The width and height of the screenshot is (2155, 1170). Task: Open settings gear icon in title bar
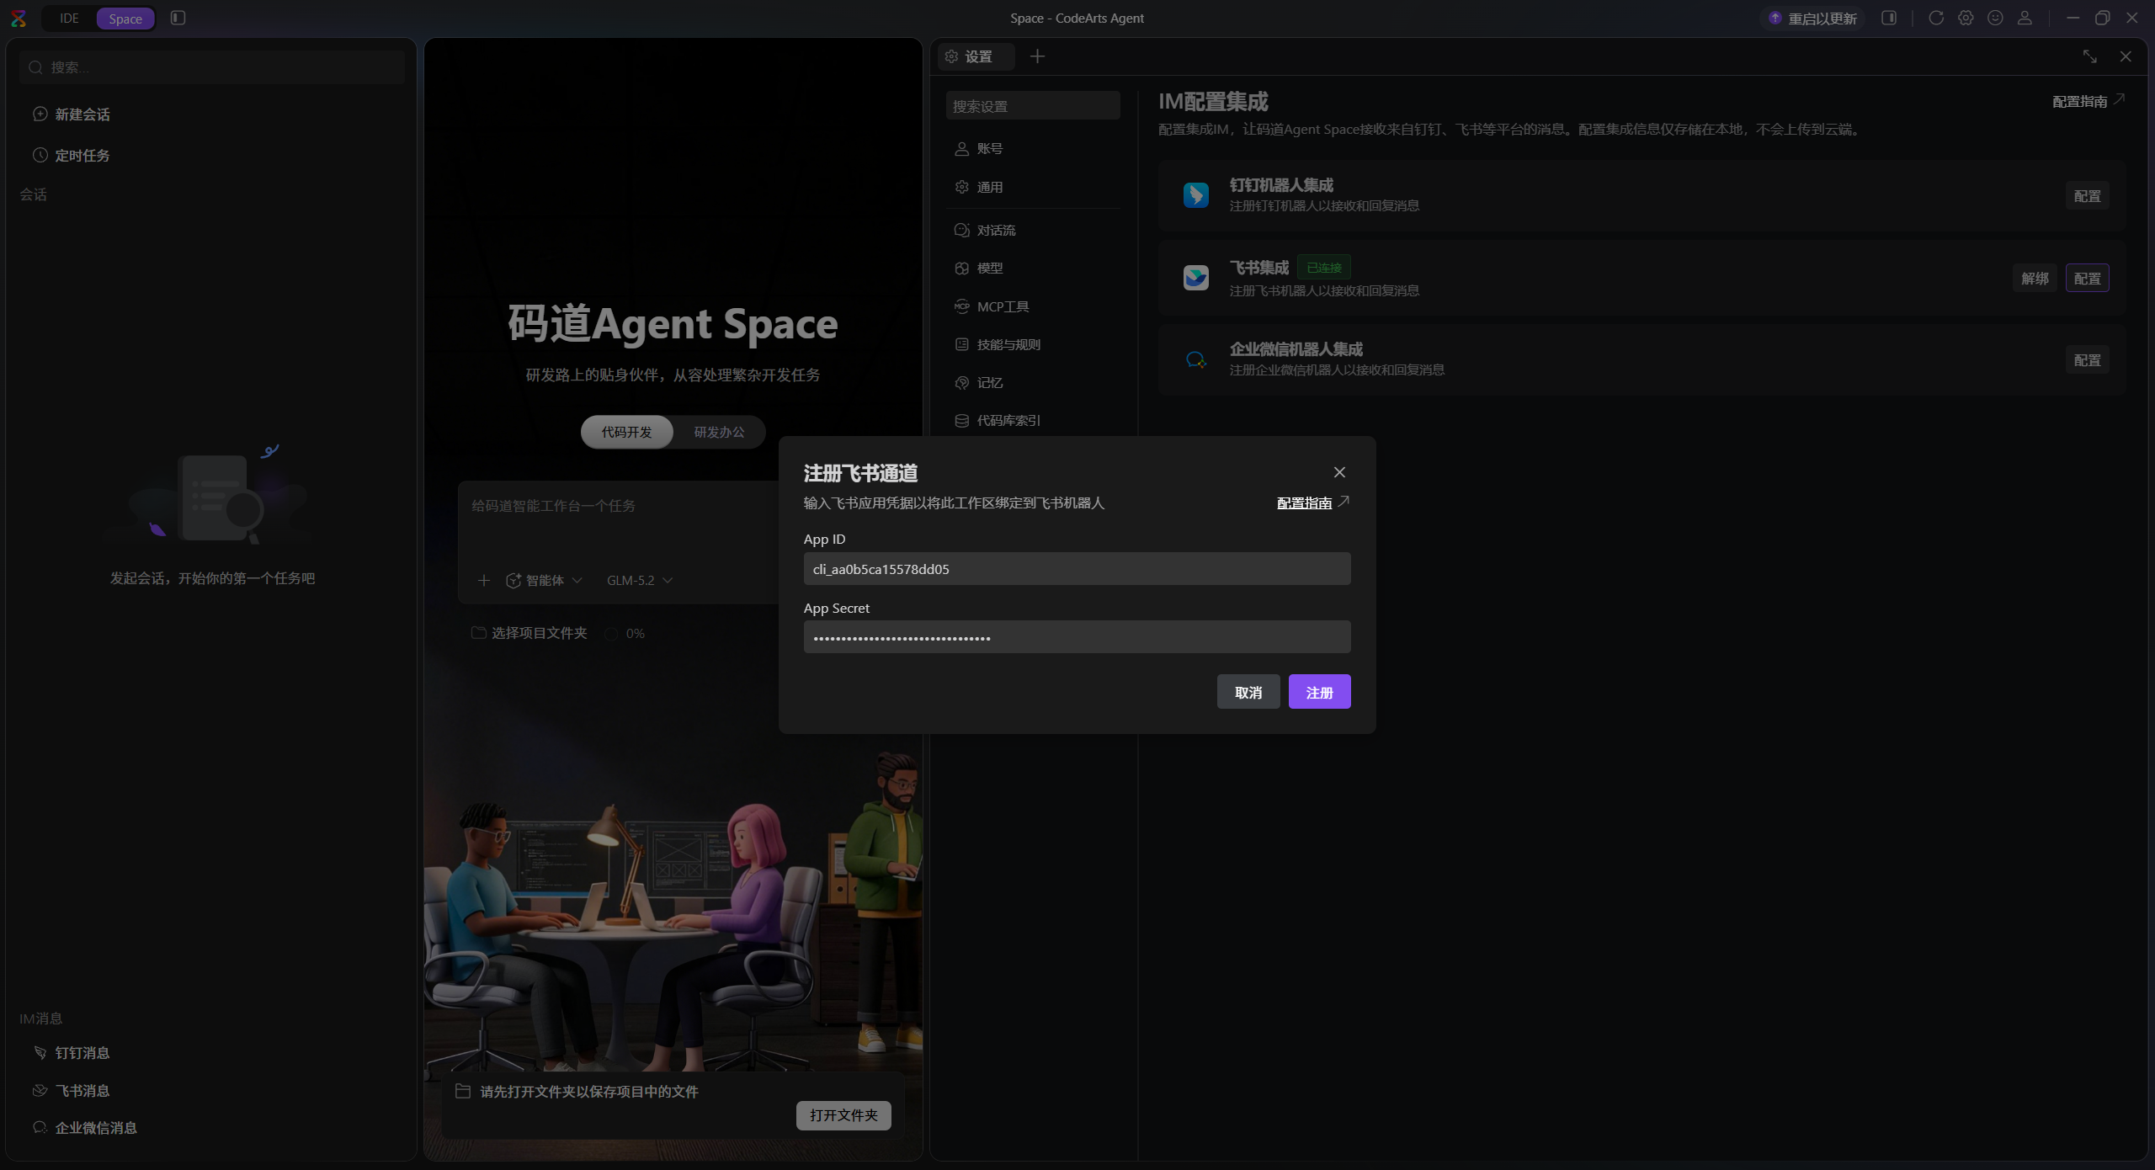1966,18
